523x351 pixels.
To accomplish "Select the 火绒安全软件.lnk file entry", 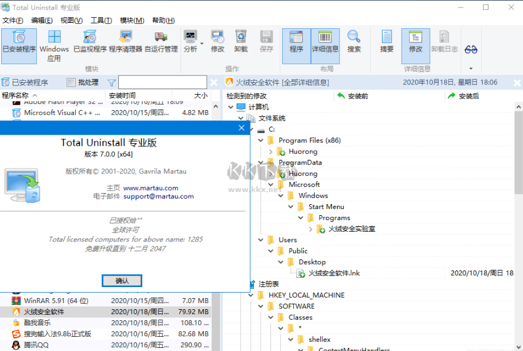I will [334, 273].
